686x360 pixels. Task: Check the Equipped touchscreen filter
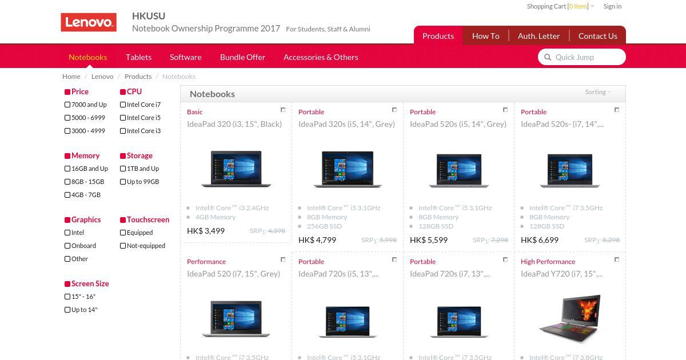point(123,233)
